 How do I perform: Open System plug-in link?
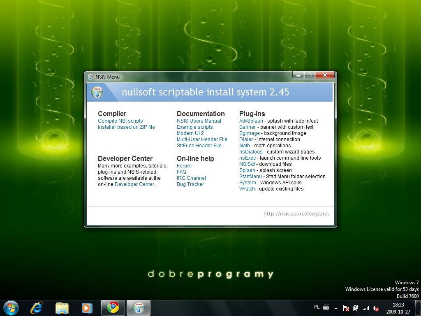248,183
